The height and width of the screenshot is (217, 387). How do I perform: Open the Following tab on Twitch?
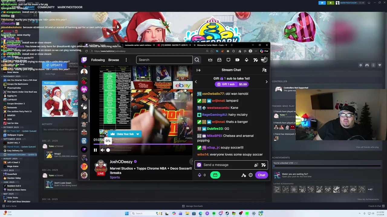(x=98, y=60)
